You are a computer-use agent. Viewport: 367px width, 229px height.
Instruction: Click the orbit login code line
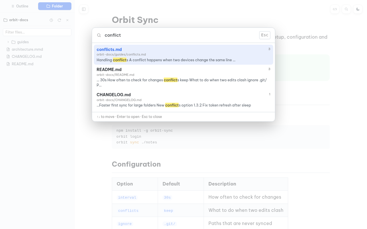[129, 137]
